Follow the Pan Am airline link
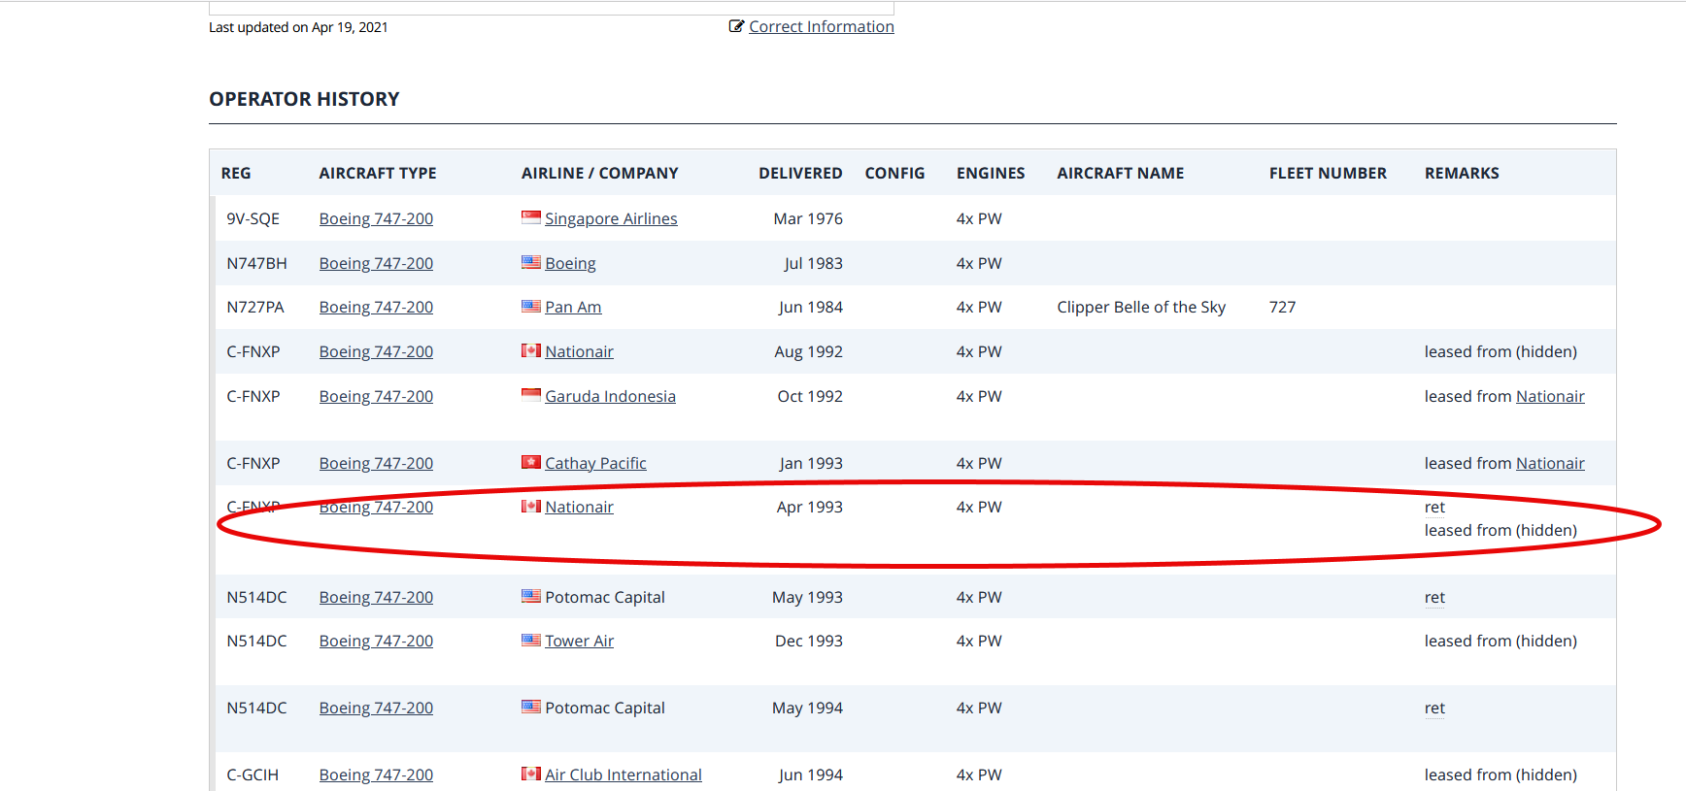The height and width of the screenshot is (791, 1686). click(x=573, y=308)
